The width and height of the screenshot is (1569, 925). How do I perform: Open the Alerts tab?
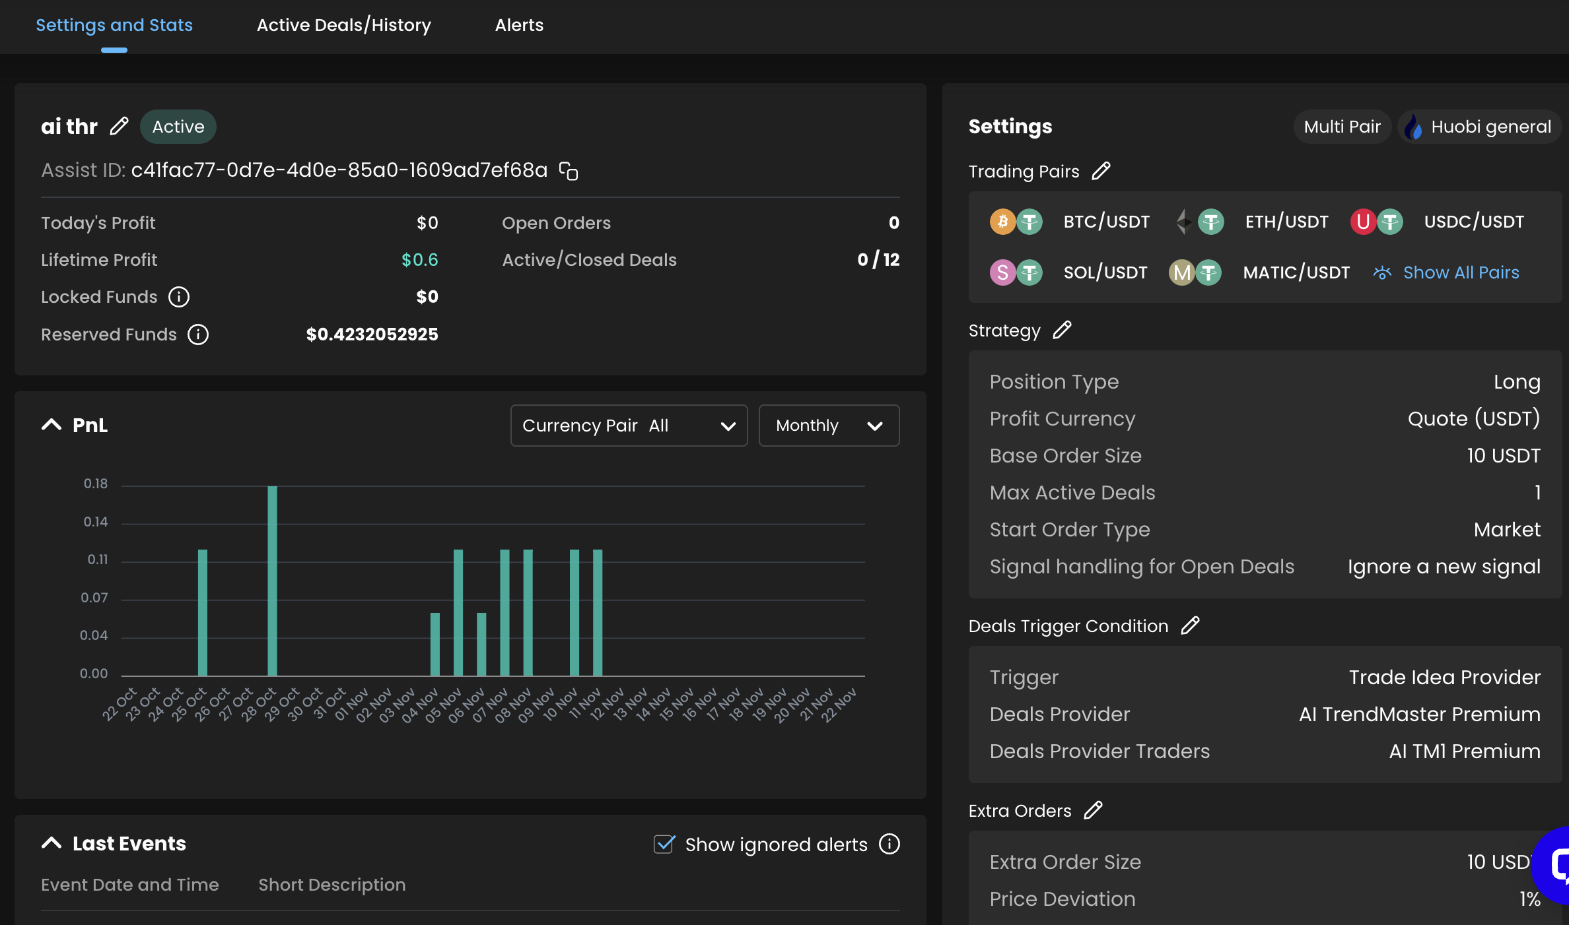click(519, 25)
